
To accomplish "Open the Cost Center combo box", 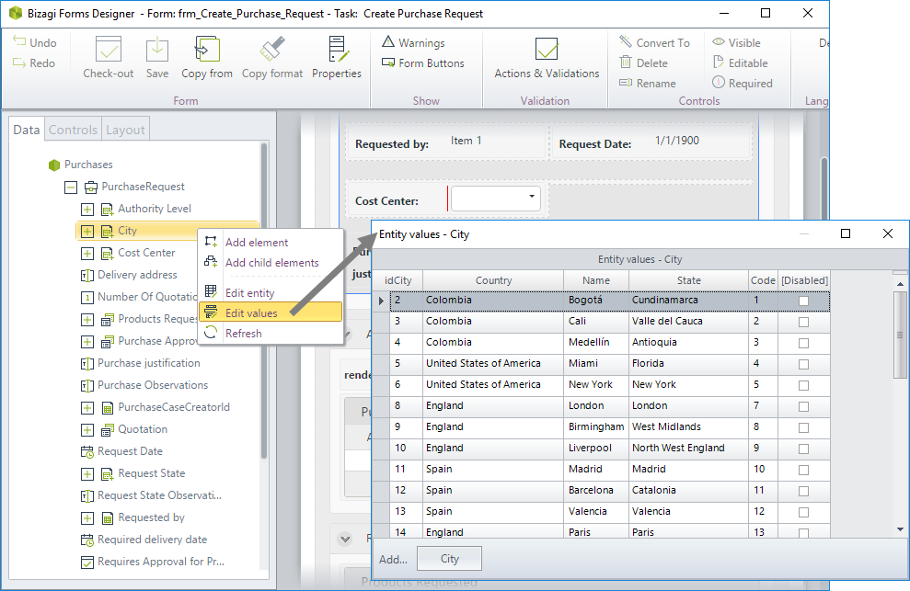I will [x=496, y=198].
